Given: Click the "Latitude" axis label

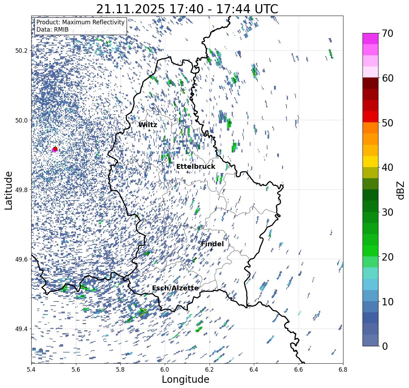Looking at the screenshot, I should click(x=8, y=190).
